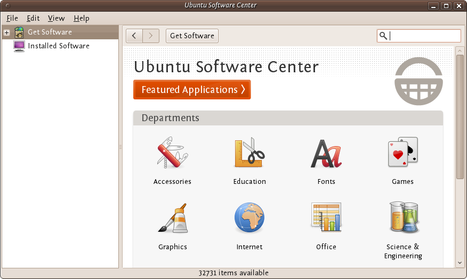This screenshot has height=279, width=467.
Task: Expand the Get Software tree node
Action: click(7, 32)
